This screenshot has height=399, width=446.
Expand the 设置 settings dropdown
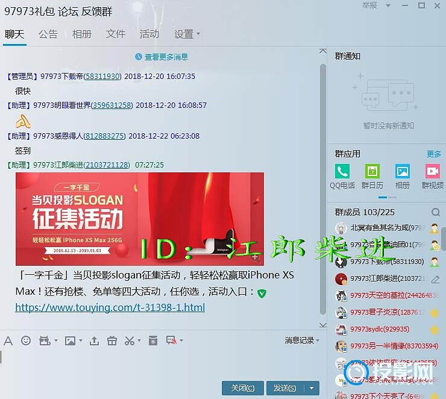pos(187,34)
